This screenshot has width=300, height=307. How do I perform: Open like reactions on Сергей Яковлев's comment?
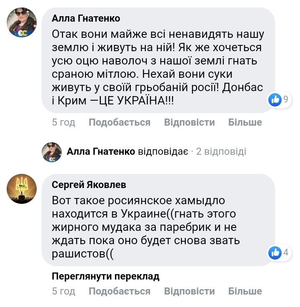pyautogui.click(x=279, y=252)
